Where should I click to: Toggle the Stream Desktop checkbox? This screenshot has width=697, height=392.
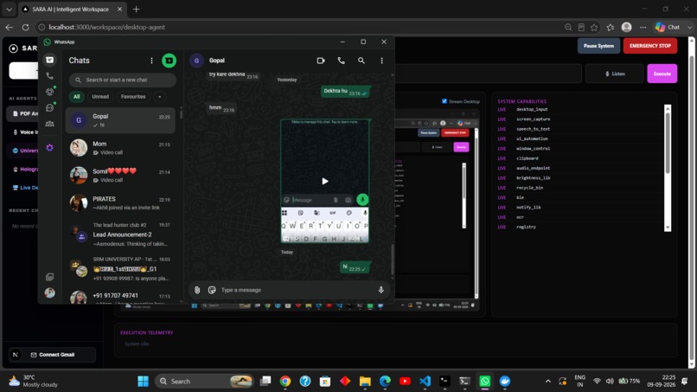pos(444,101)
